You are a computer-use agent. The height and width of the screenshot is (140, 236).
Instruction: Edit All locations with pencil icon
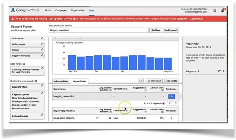[x=42, y=38]
